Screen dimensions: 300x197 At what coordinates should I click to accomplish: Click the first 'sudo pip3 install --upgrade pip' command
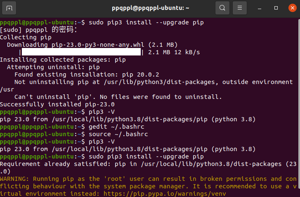click(146, 22)
